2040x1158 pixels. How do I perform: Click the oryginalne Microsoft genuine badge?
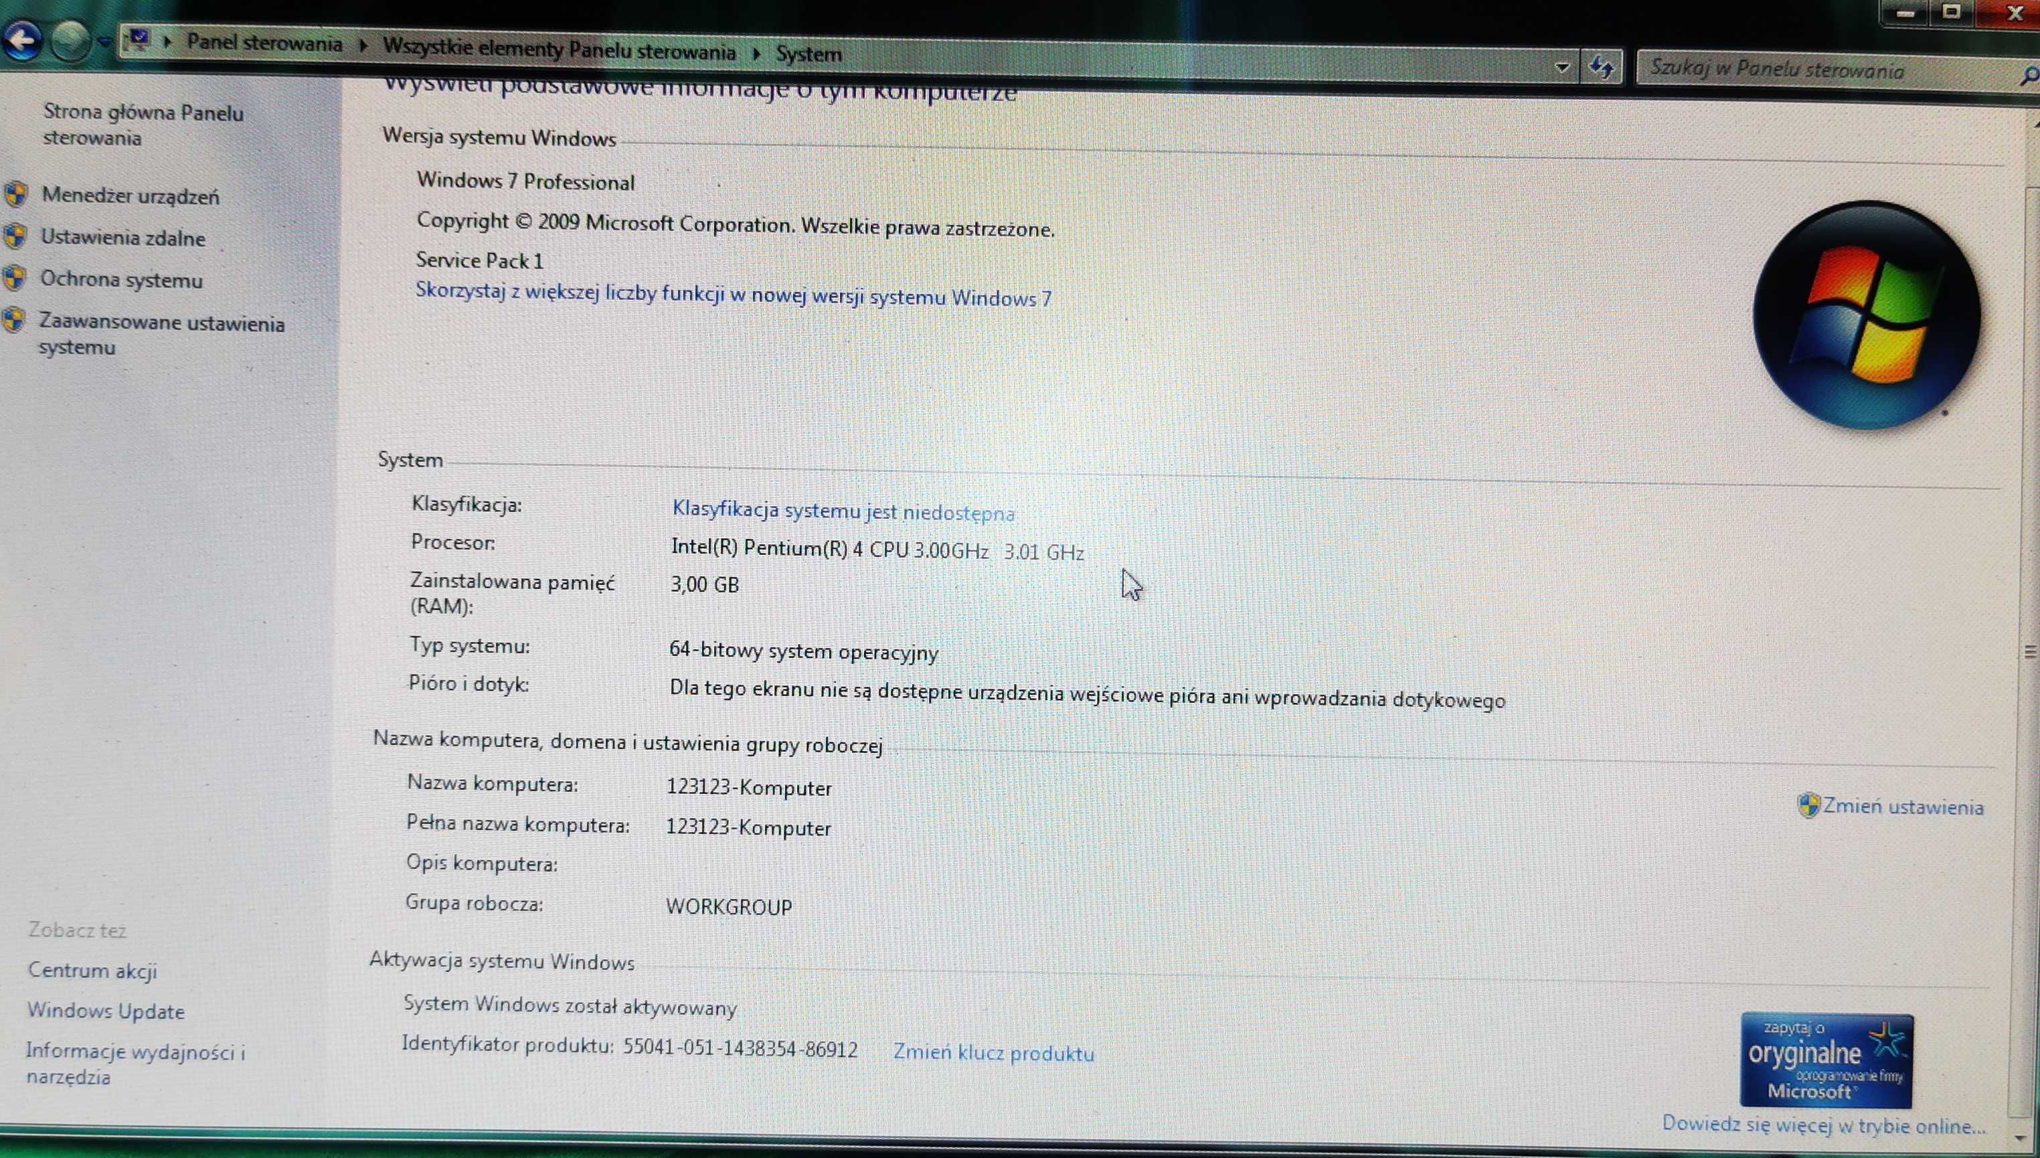click(1826, 1061)
